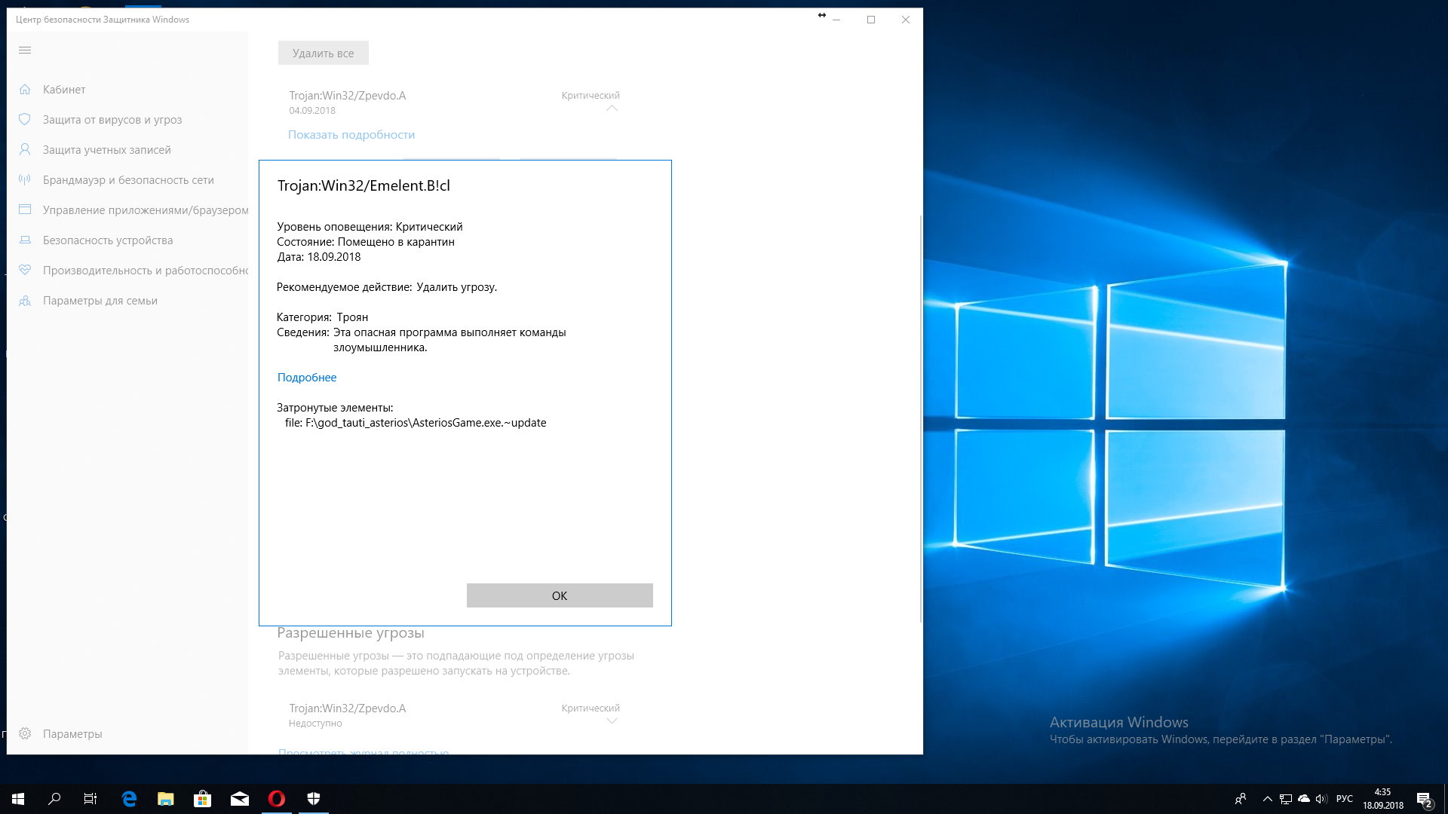1448x814 pixels.
Task: Click the Удалить все button
Action: tap(323, 54)
